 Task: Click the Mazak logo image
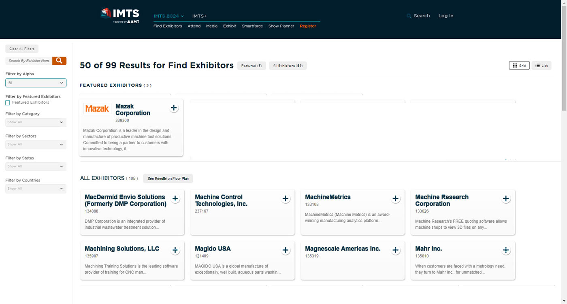97,108
